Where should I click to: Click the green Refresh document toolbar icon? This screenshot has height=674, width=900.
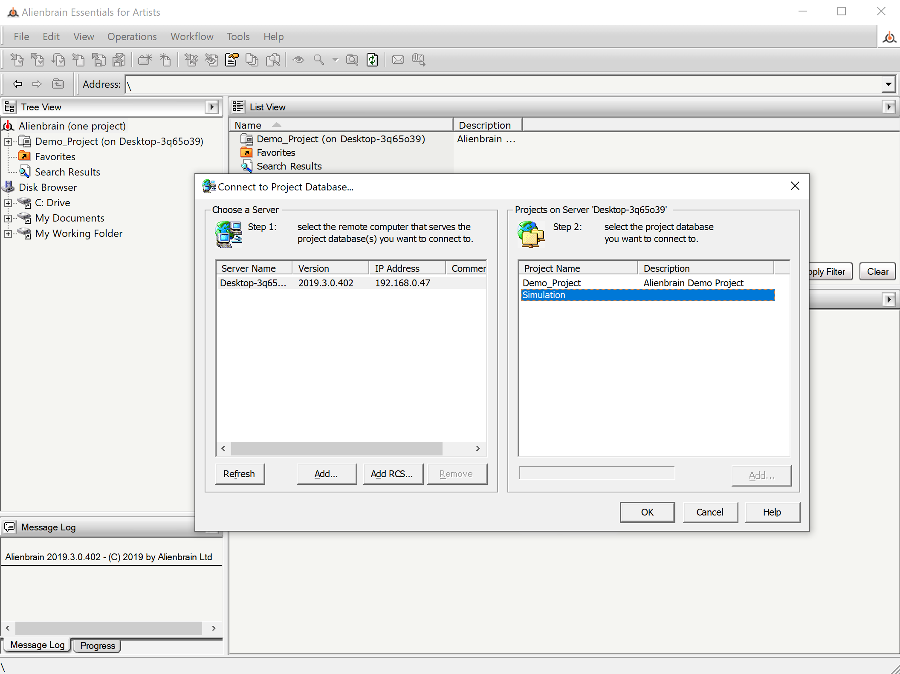(372, 60)
